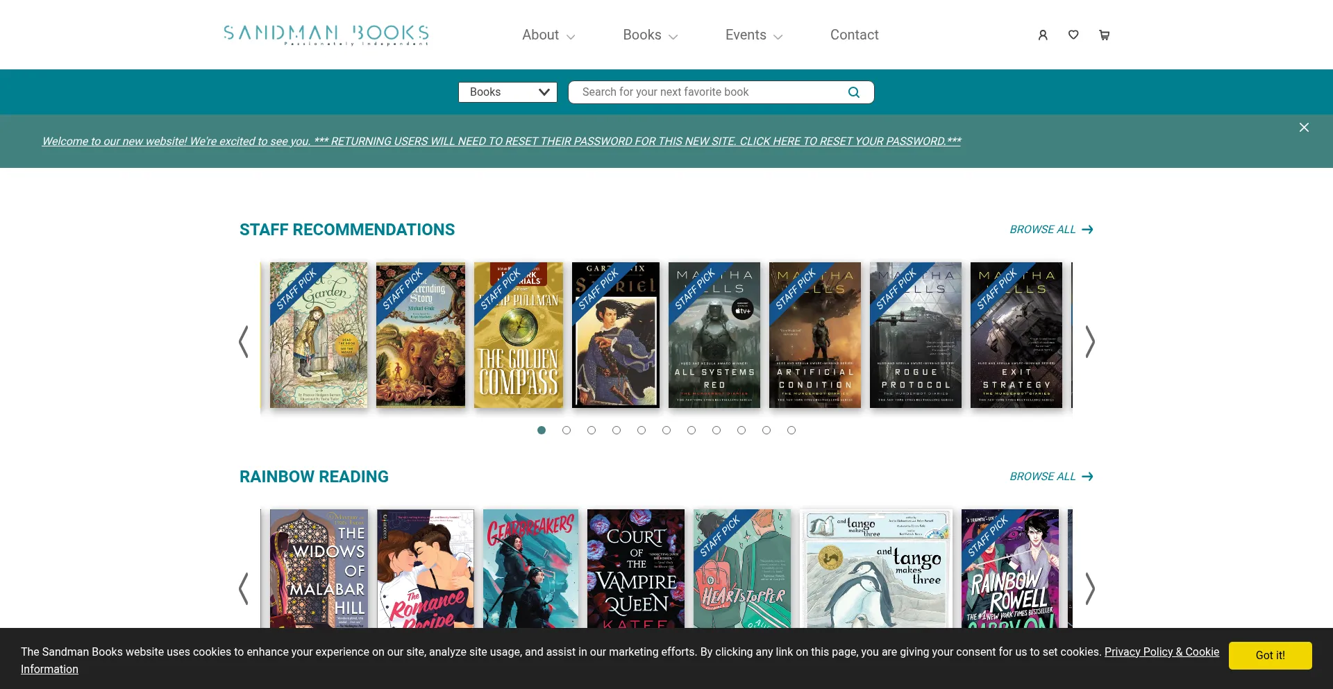Select the second carousel page dot

coord(567,430)
